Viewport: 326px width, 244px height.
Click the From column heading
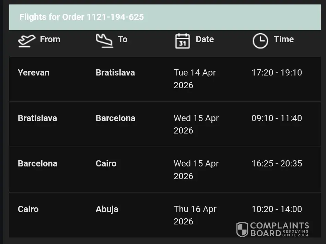pos(50,39)
